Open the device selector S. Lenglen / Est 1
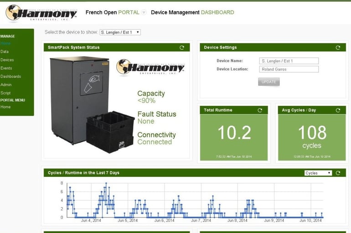 [x=120, y=32]
